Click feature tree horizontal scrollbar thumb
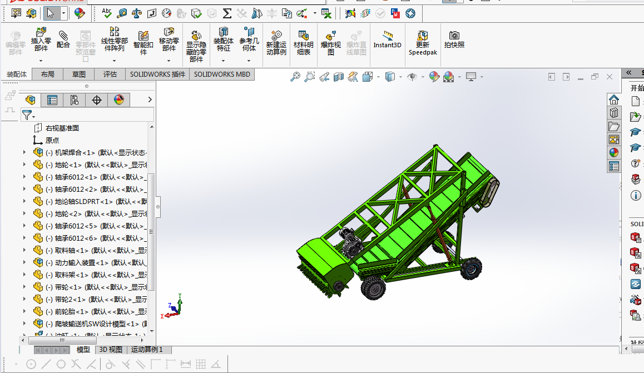 tap(62, 340)
